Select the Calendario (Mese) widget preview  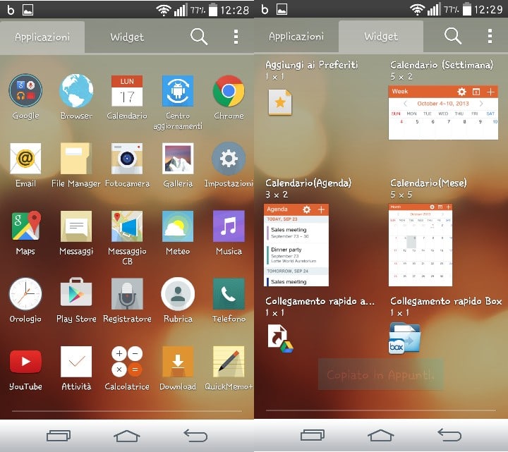[x=421, y=245]
